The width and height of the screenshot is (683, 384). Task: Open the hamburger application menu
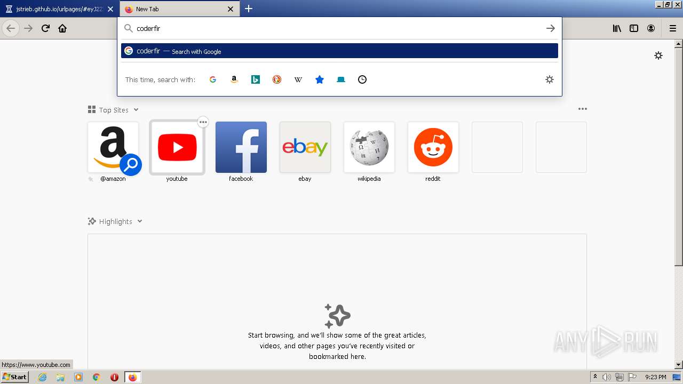(x=673, y=28)
